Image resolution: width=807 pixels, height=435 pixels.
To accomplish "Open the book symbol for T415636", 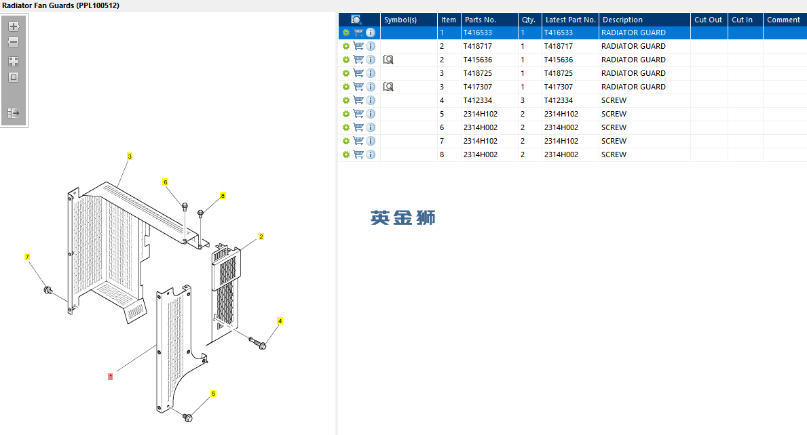I will [388, 60].
